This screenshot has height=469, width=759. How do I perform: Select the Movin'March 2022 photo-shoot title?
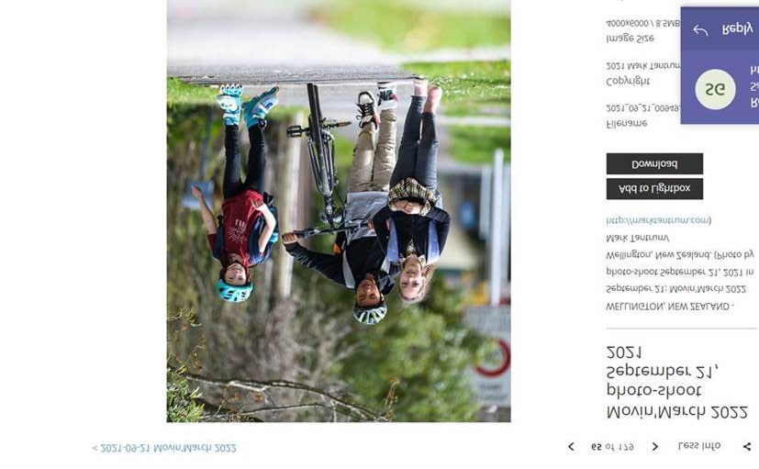[x=676, y=382]
